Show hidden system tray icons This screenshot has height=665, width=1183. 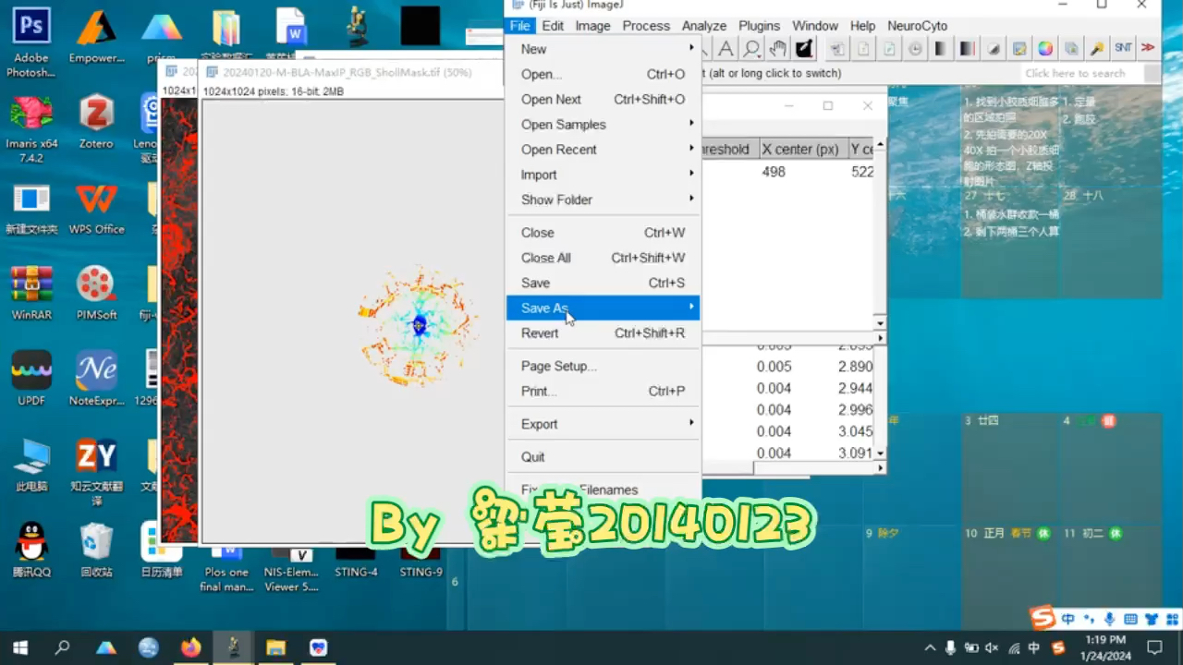click(x=930, y=647)
